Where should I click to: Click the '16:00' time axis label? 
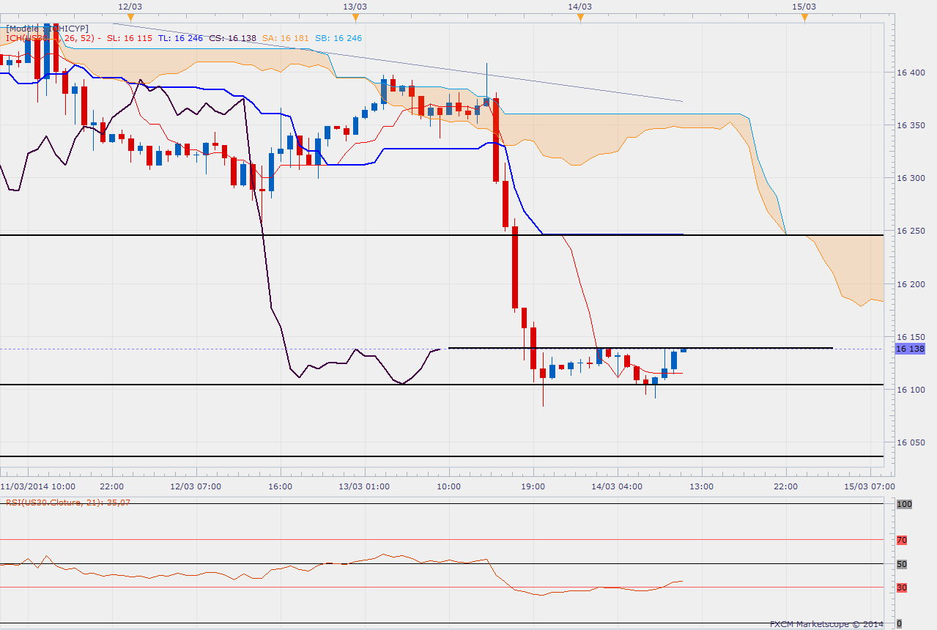(281, 486)
